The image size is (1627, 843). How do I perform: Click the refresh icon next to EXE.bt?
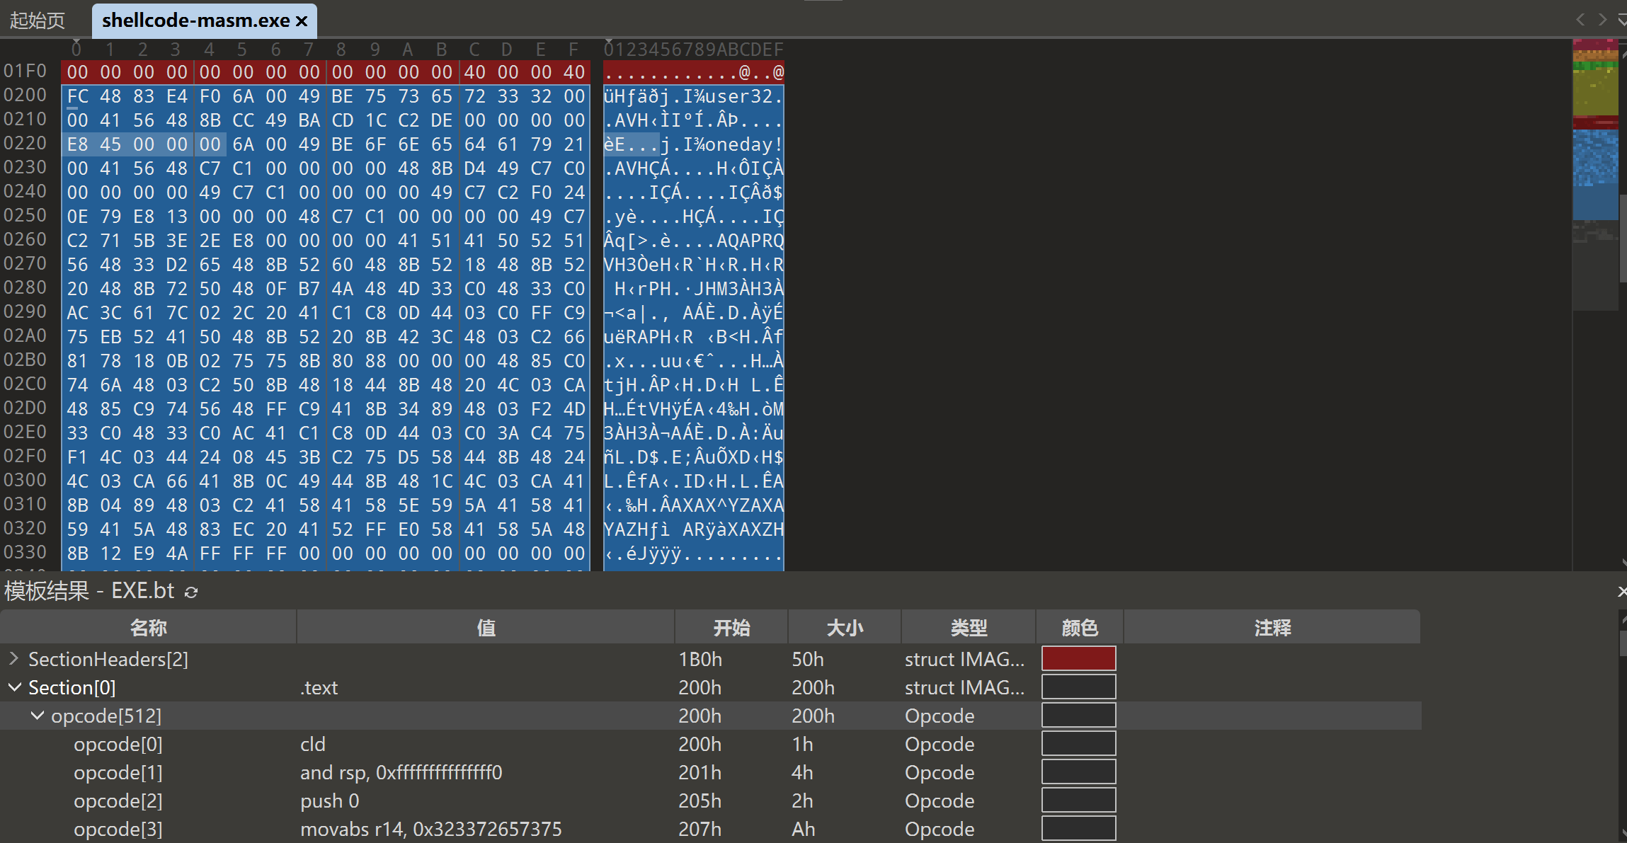pyautogui.click(x=191, y=592)
